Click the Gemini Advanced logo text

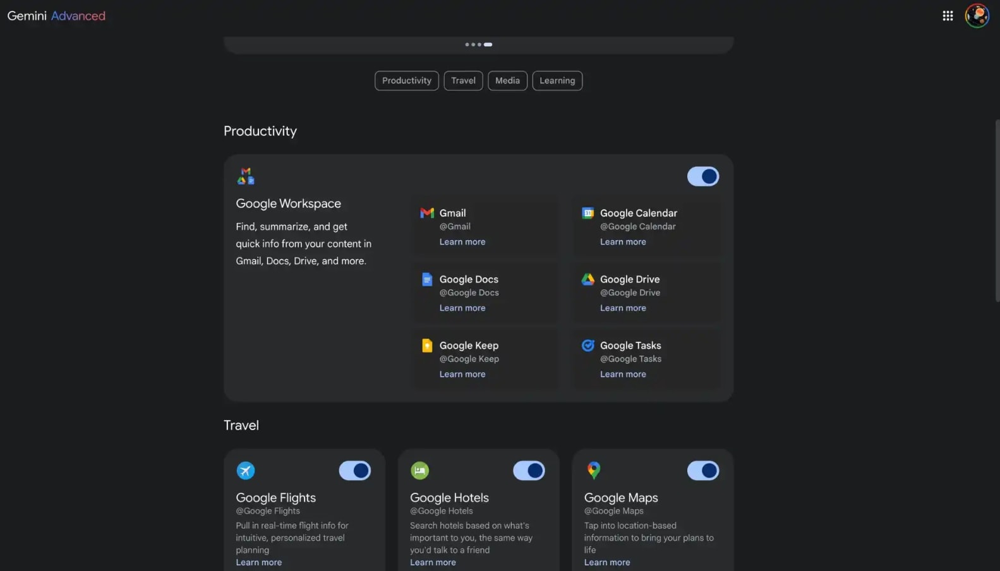(56, 16)
